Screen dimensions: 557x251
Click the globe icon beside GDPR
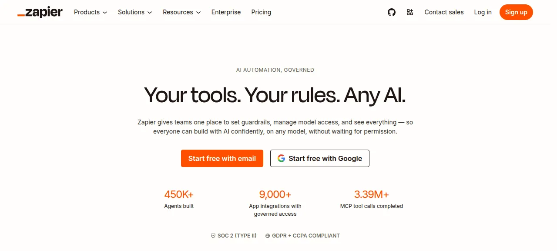tap(268, 236)
